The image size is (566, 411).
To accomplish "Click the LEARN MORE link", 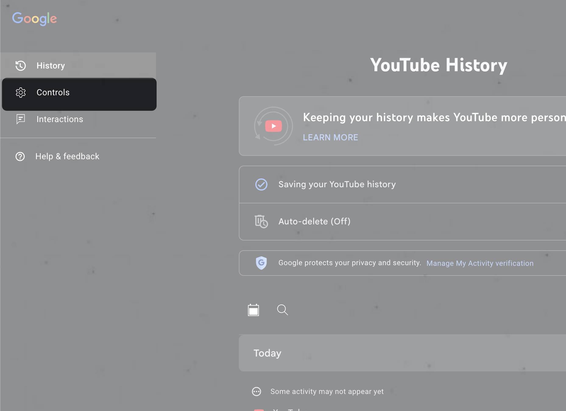I will 330,137.
